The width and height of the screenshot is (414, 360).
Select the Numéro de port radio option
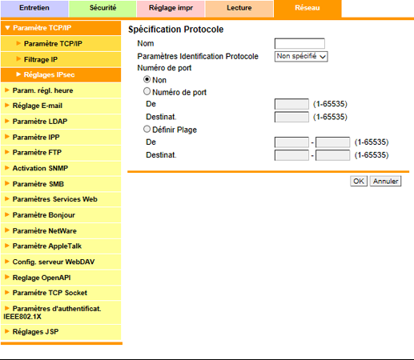147,91
